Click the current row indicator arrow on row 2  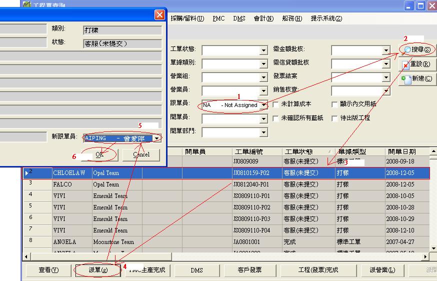click(27, 173)
